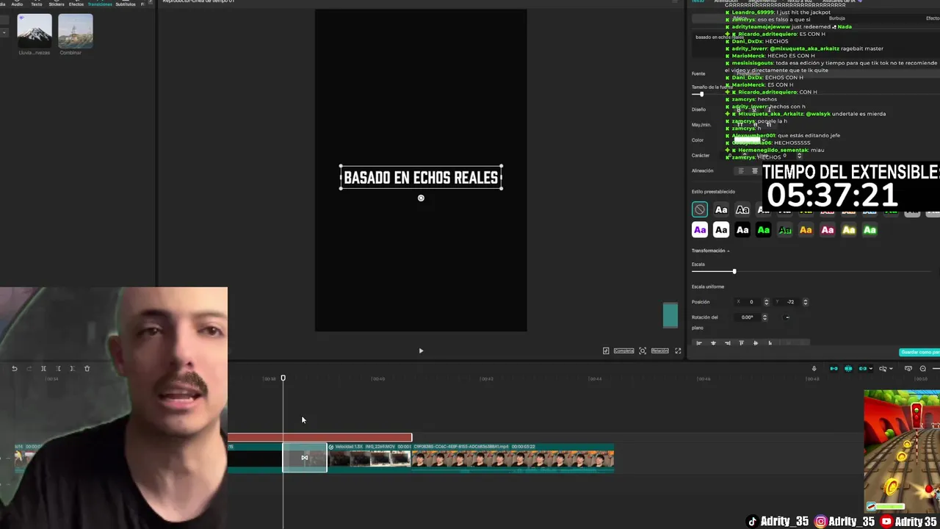The width and height of the screenshot is (940, 529).
Task: Center align text in Alineación
Action: click(754, 170)
